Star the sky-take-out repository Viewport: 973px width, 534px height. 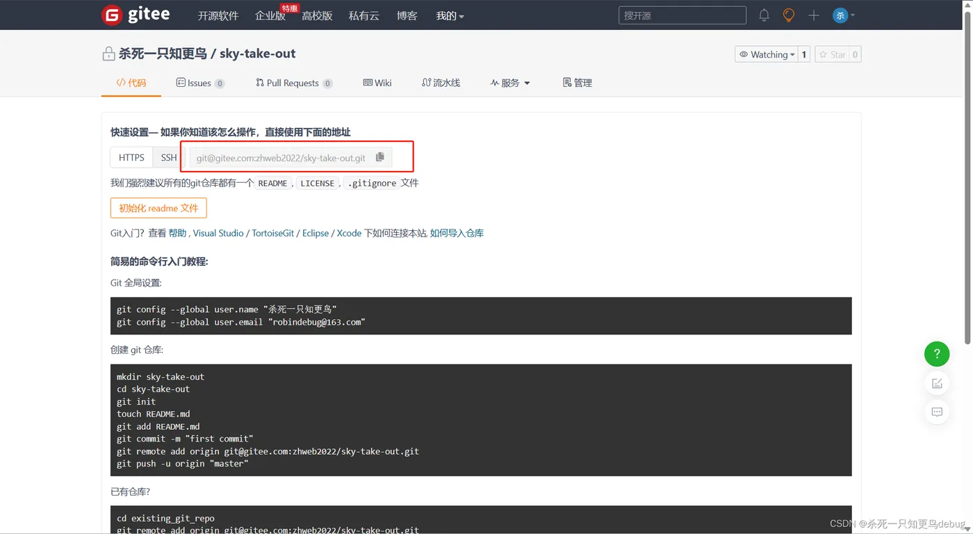tap(832, 54)
